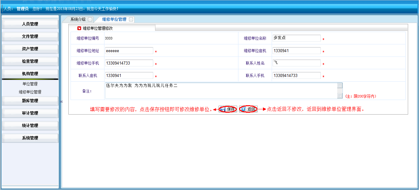Click the 返回 back button
Screen dimensions: 419x190
[248, 109]
